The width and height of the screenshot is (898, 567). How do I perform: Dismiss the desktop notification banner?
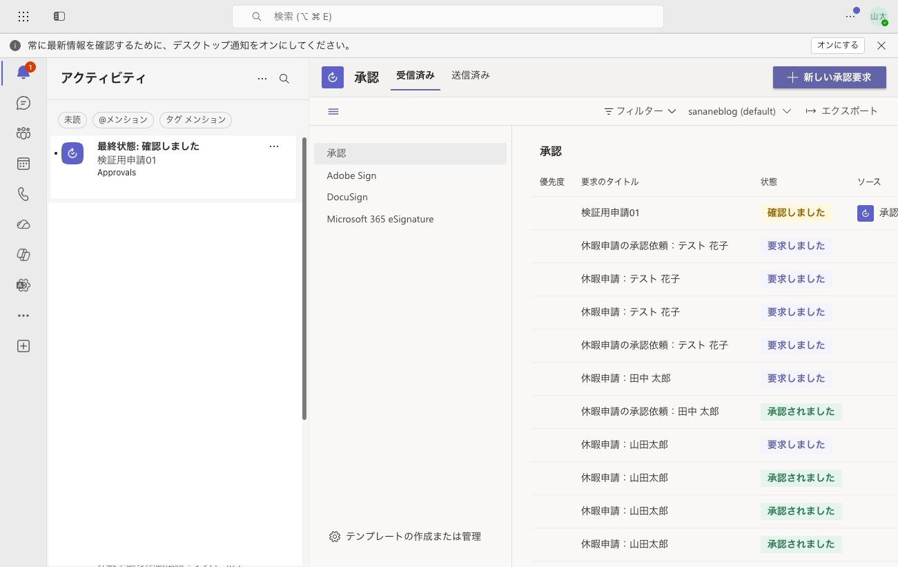881,46
